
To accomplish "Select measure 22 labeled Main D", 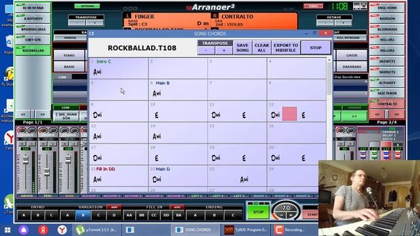I will click(x=178, y=176).
